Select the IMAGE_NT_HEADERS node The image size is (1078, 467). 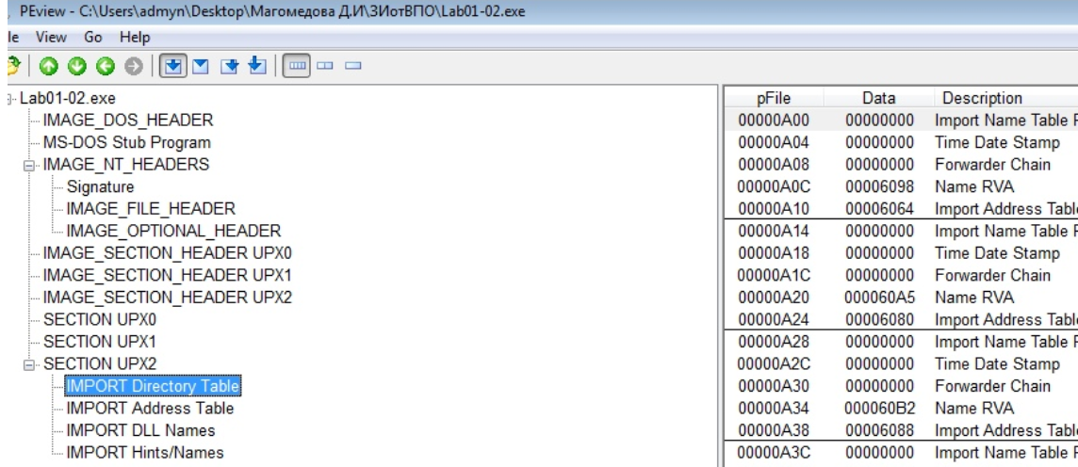click(126, 165)
